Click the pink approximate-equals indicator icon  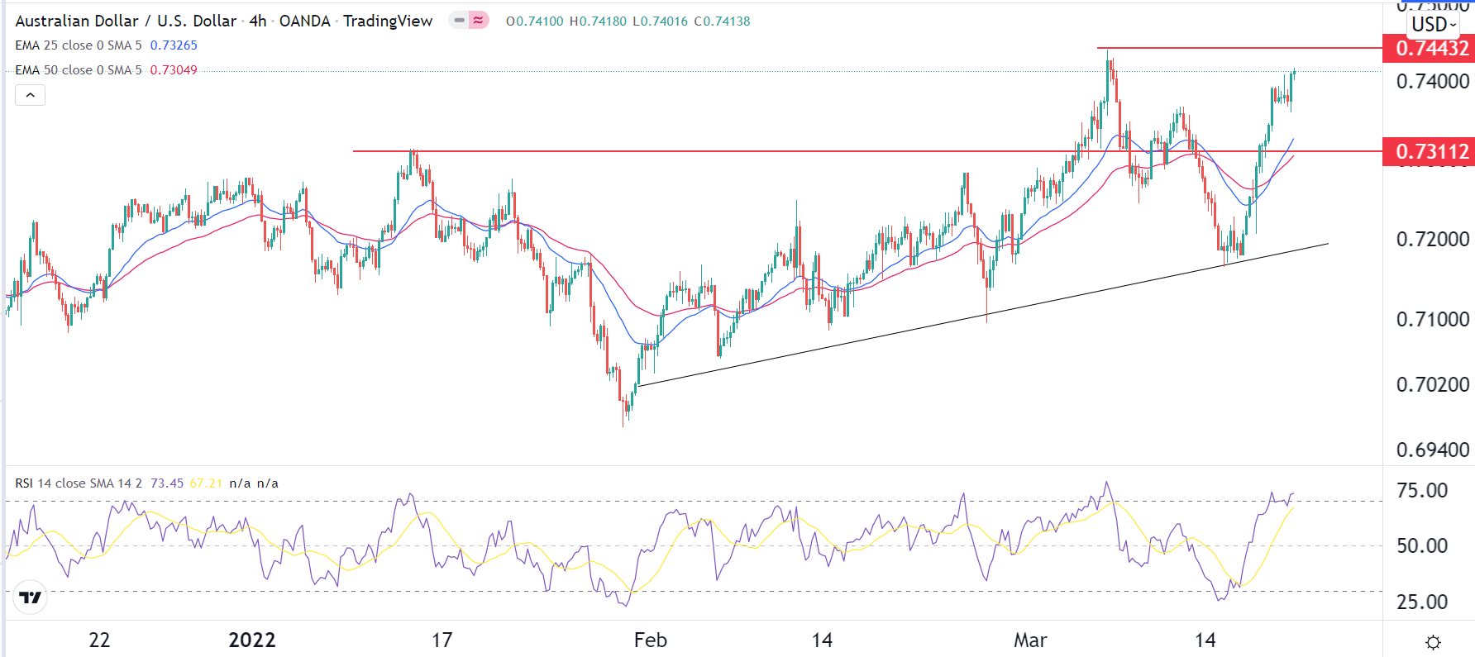click(x=479, y=21)
